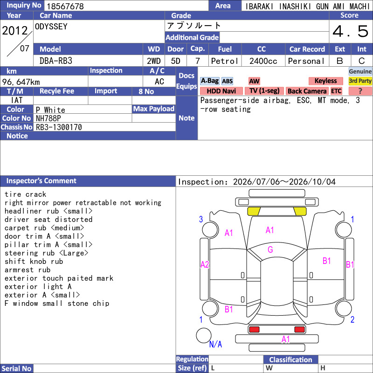Click the exterior grade B
The width and height of the screenshot is (373, 373).
[x=340, y=61]
